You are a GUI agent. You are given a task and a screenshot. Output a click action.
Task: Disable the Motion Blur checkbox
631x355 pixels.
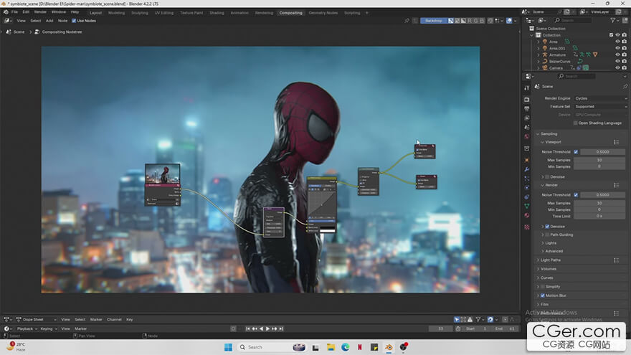(543, 295)
